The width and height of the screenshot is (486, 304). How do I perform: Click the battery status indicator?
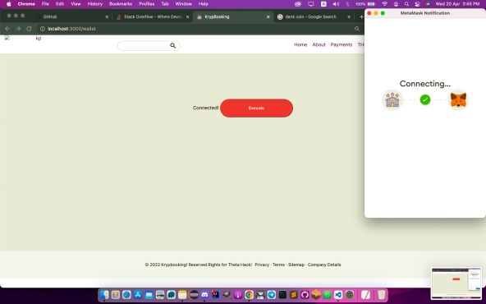tap(365, 4)
